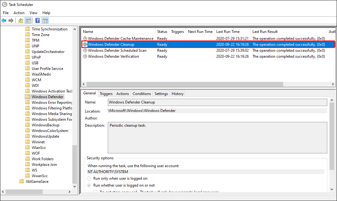Click the tree pane scroll up arrow

coord(75,29)
